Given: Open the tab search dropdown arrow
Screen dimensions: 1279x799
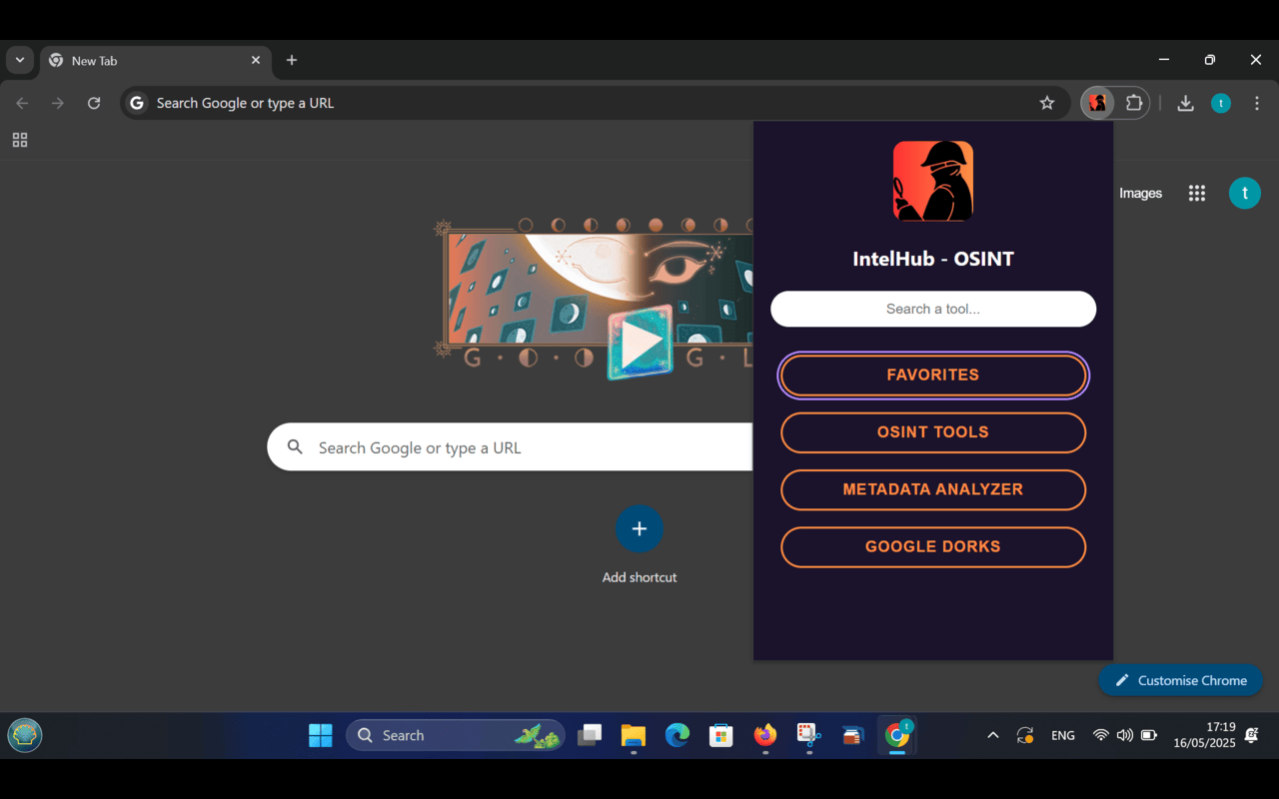Looking at the screenshot, I should coord(19,60).
